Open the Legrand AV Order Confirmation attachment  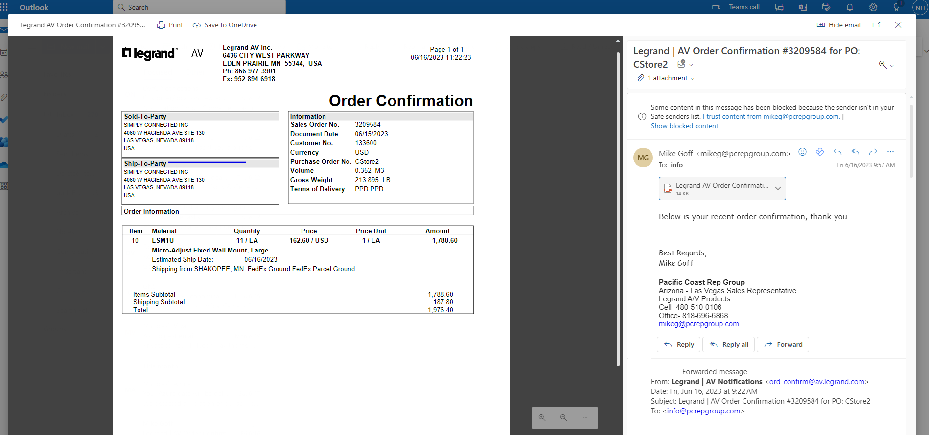tap(716, 188)
